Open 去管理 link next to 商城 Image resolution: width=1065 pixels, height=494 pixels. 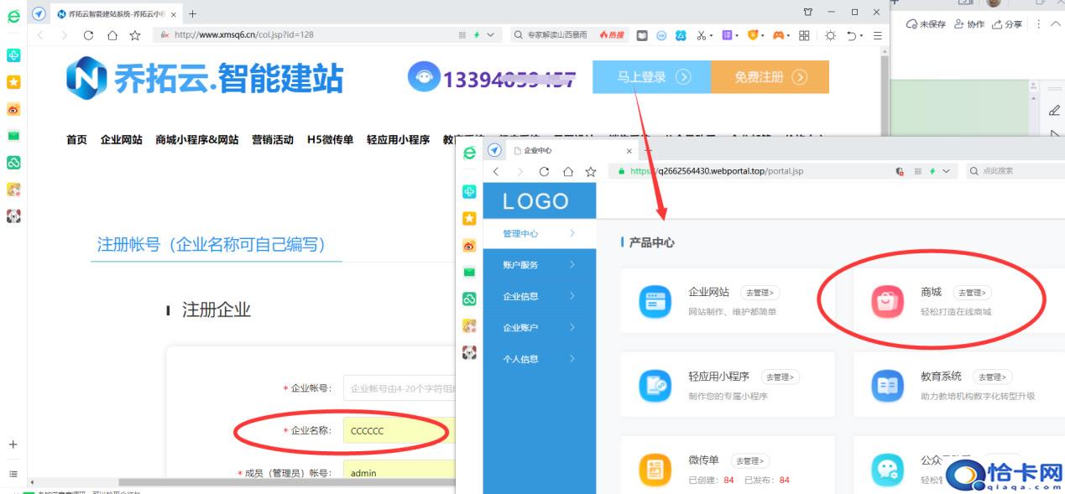(974, 294)
